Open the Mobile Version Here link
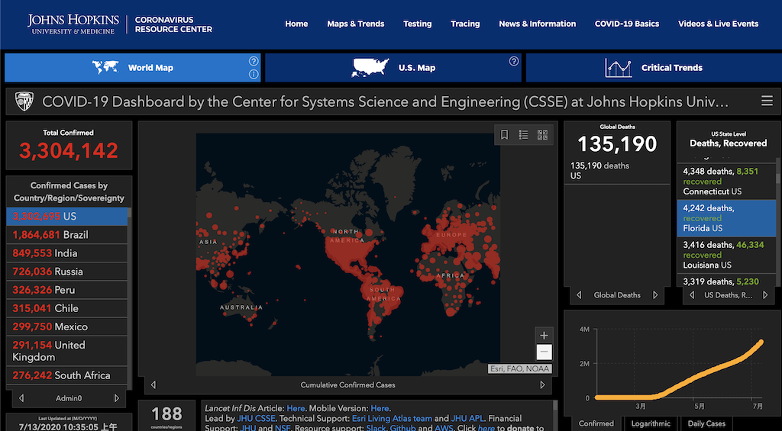The image size is (782, 431). click(x=380, y=409)
